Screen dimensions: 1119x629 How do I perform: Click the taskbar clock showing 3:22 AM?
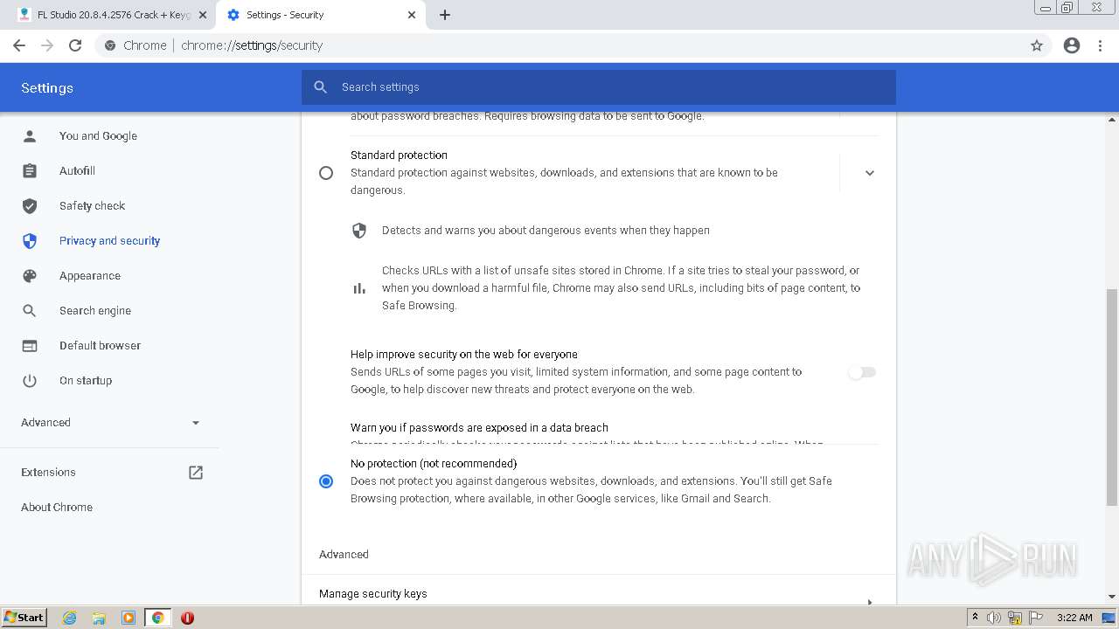click(x=1074, y=618)
